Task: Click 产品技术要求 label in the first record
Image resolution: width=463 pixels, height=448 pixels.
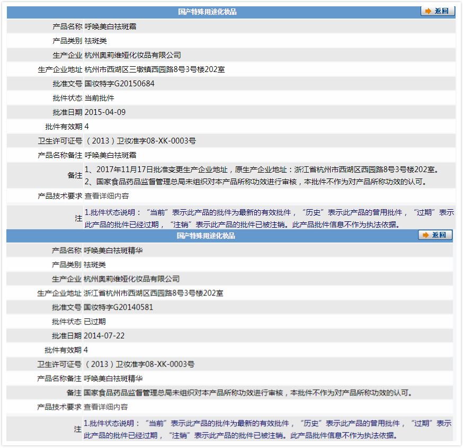Action: click(x=60, y=196)
